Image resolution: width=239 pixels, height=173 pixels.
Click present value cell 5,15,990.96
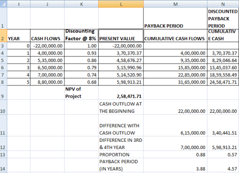121,67
